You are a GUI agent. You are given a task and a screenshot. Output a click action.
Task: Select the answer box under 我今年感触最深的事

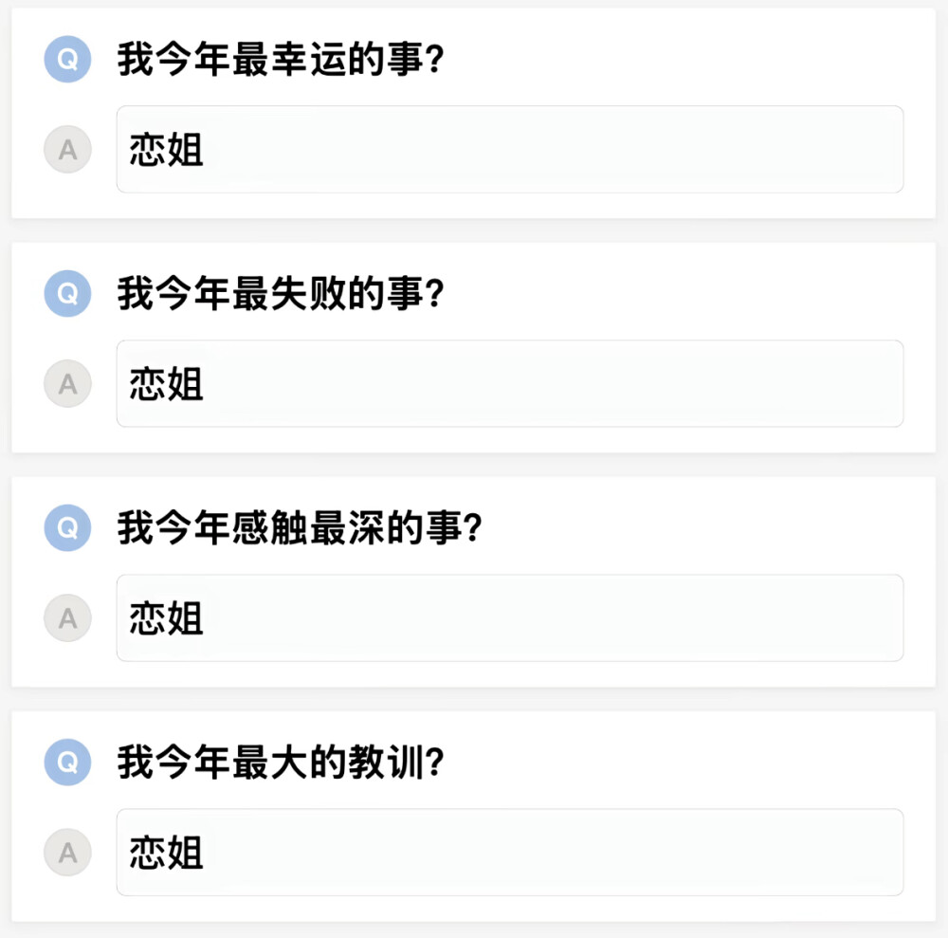click(x=510, y=617)
